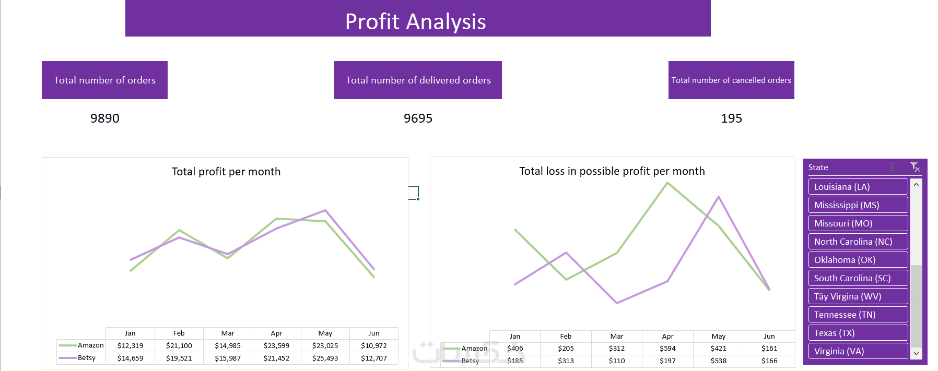Select Missouri (MO) slicer item
This screenshot has height=371, width=938.
858,223
